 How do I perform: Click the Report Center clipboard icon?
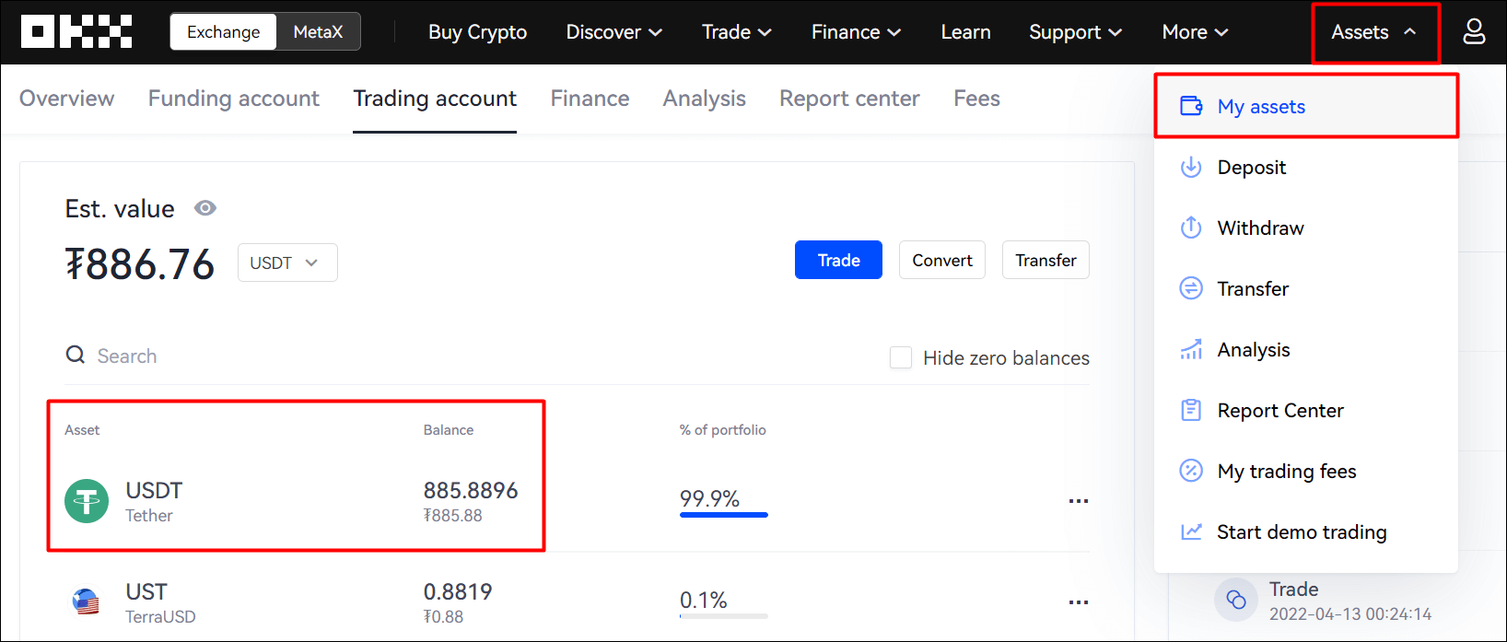[1191, 410]
